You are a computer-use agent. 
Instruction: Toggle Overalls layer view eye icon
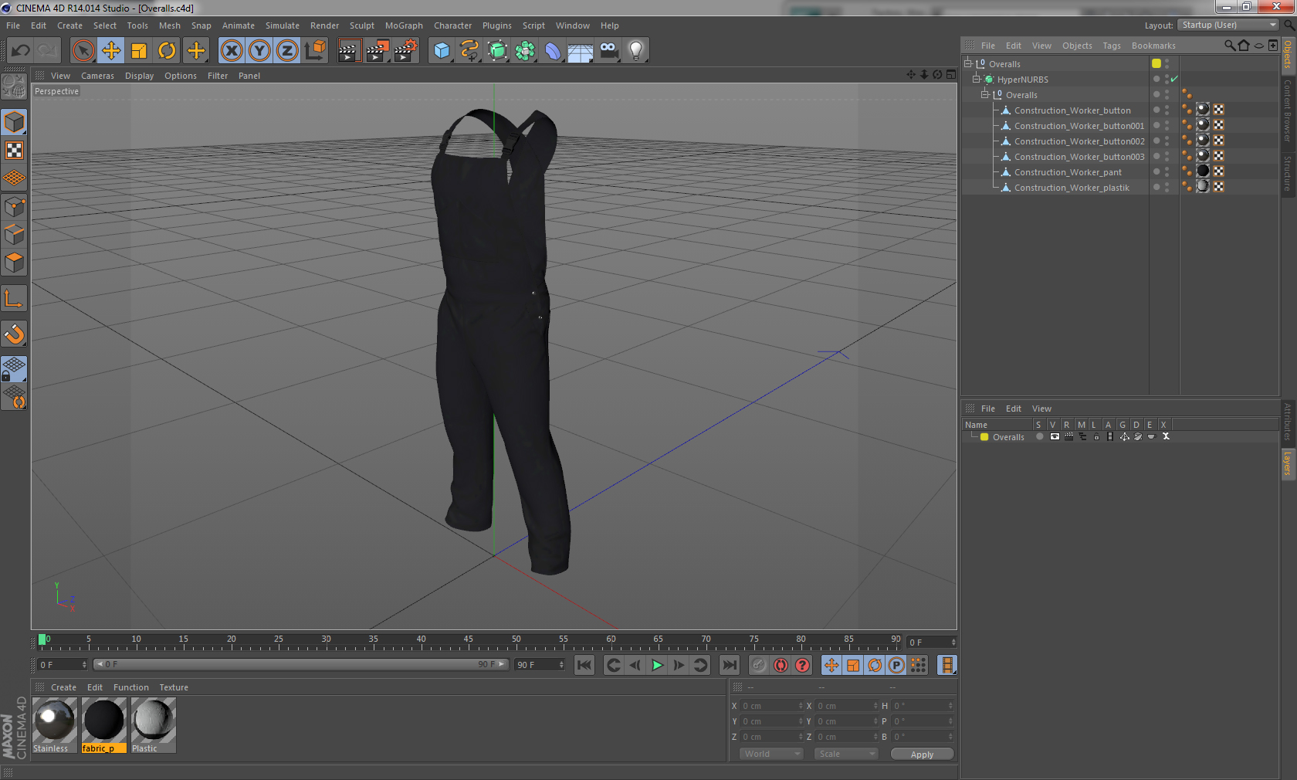point(1055,436)
